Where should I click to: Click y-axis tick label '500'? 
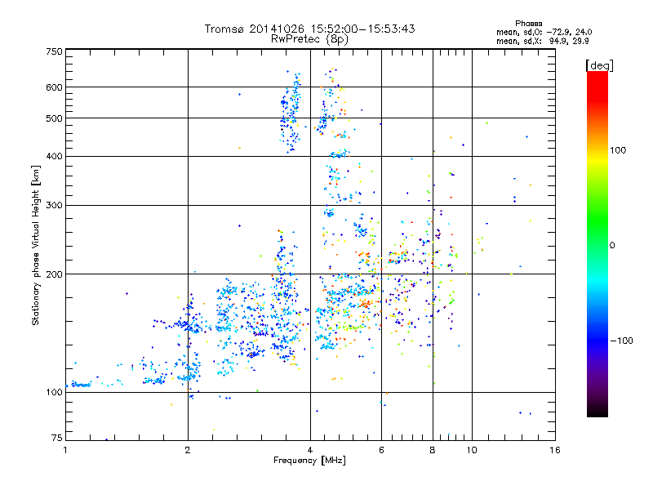54,118
